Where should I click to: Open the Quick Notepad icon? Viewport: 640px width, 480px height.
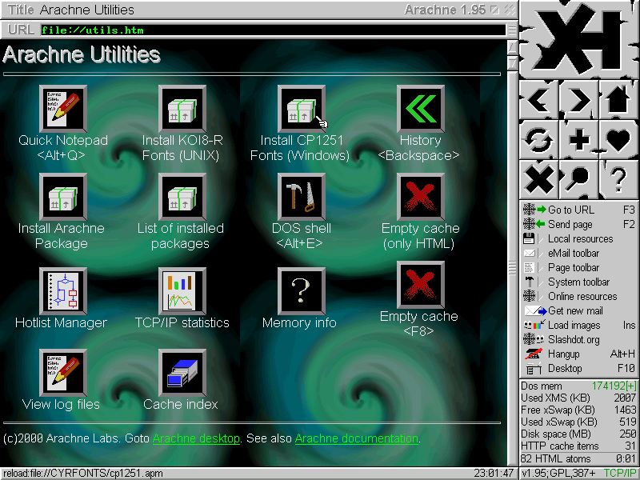(63, 109)
